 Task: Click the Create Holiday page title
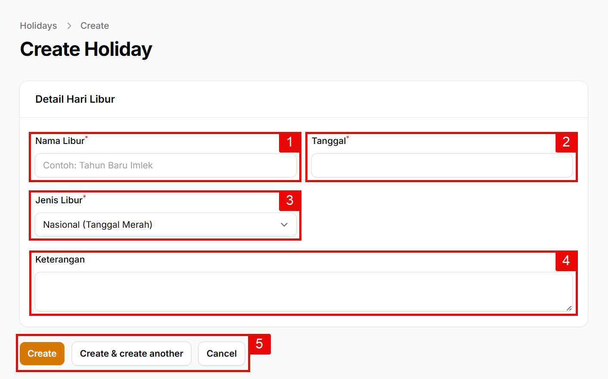tap(86, 49)
